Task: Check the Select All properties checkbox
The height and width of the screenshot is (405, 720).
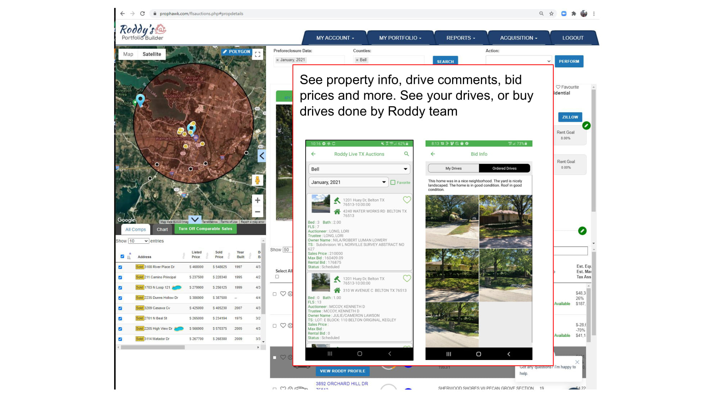Action: (x=277, y=277)
